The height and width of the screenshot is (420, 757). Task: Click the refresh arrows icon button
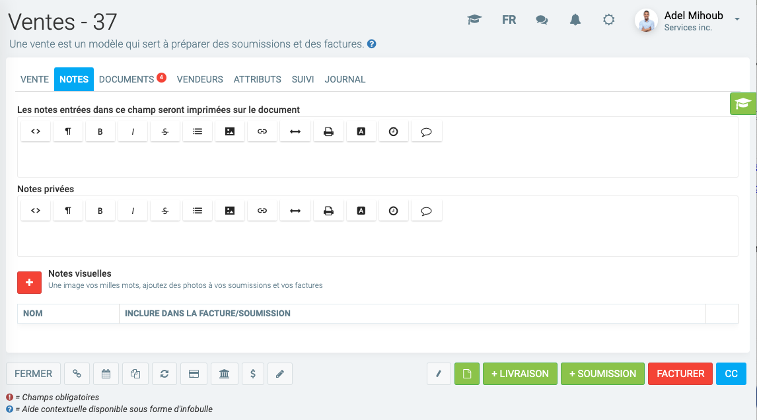(x=164, y=374)
